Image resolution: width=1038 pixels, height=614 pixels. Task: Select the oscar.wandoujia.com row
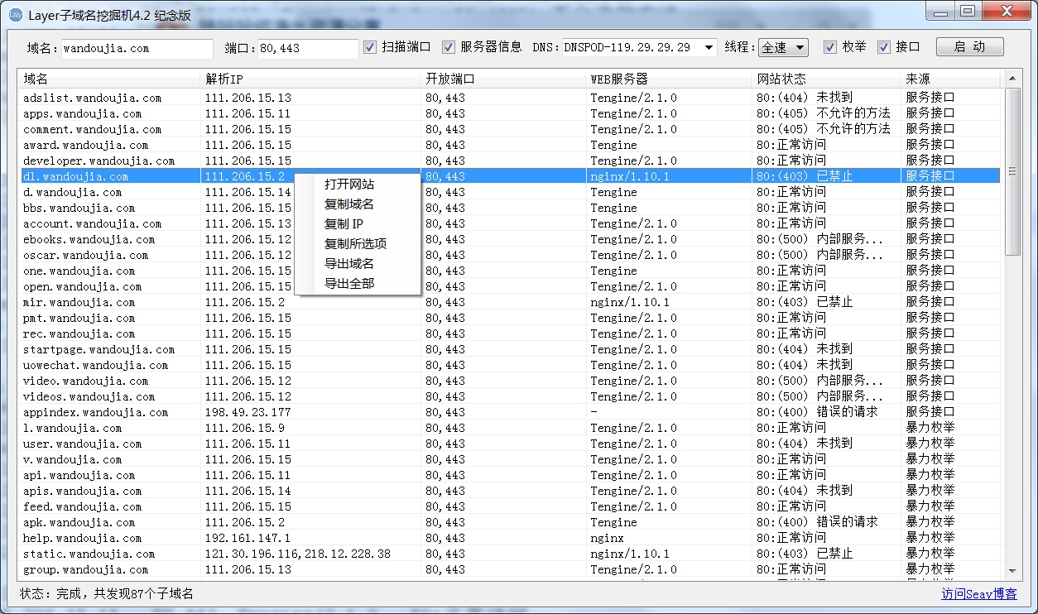pos(509,255)
